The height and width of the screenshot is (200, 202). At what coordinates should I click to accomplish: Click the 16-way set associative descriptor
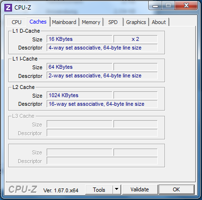[x=102, y=104]
